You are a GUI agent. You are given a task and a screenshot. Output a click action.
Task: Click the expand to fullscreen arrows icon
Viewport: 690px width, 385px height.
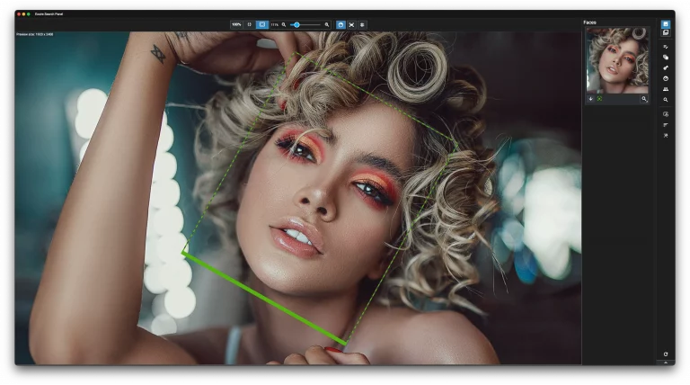pos(351,24)
